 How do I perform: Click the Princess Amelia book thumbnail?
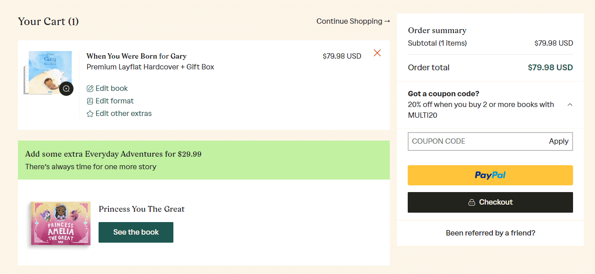pyautogui.click(x=60, y=223)
